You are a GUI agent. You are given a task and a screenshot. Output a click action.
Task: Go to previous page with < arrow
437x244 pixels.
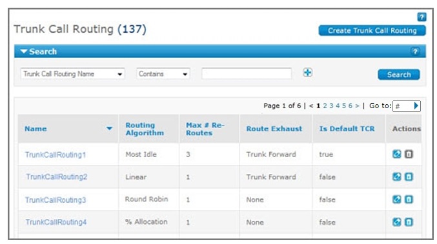pyautogui.click(x=311, y=106)
